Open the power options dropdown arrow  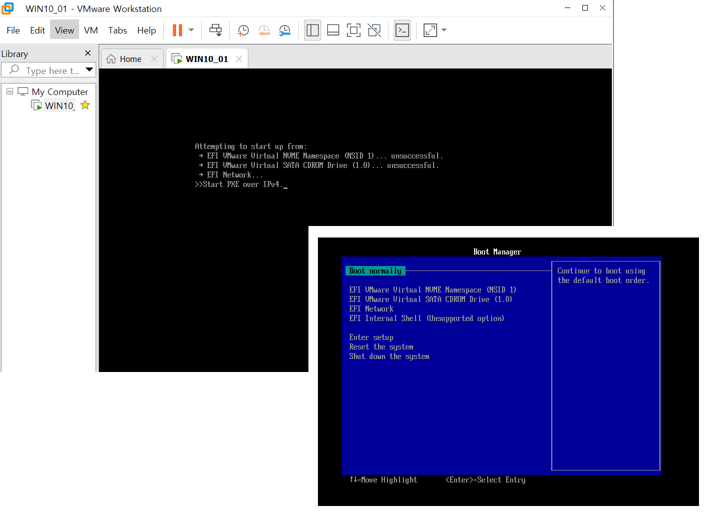coord(191,30)
